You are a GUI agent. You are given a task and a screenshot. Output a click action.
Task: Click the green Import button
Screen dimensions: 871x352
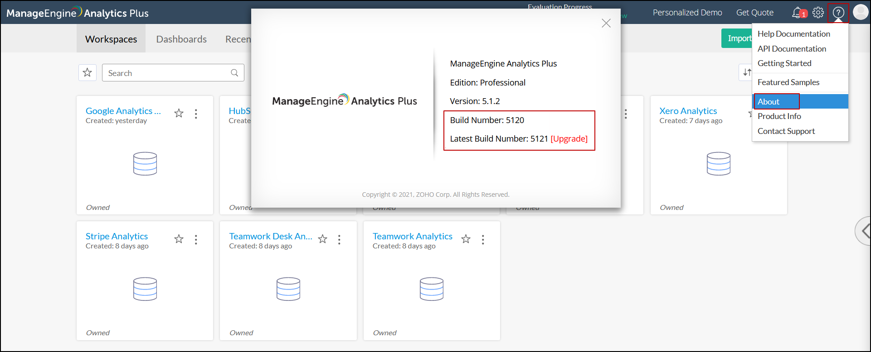(737, 38)
